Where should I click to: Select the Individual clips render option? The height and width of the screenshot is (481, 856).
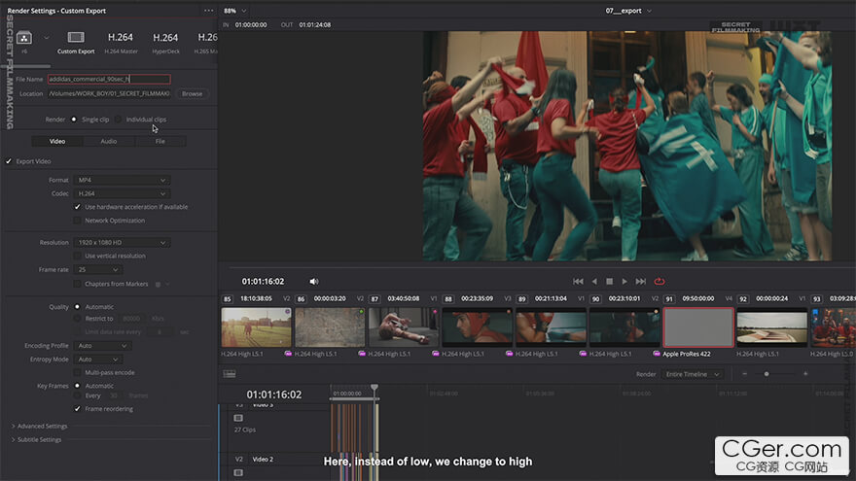pyautogui.click(x=119, y=120)
